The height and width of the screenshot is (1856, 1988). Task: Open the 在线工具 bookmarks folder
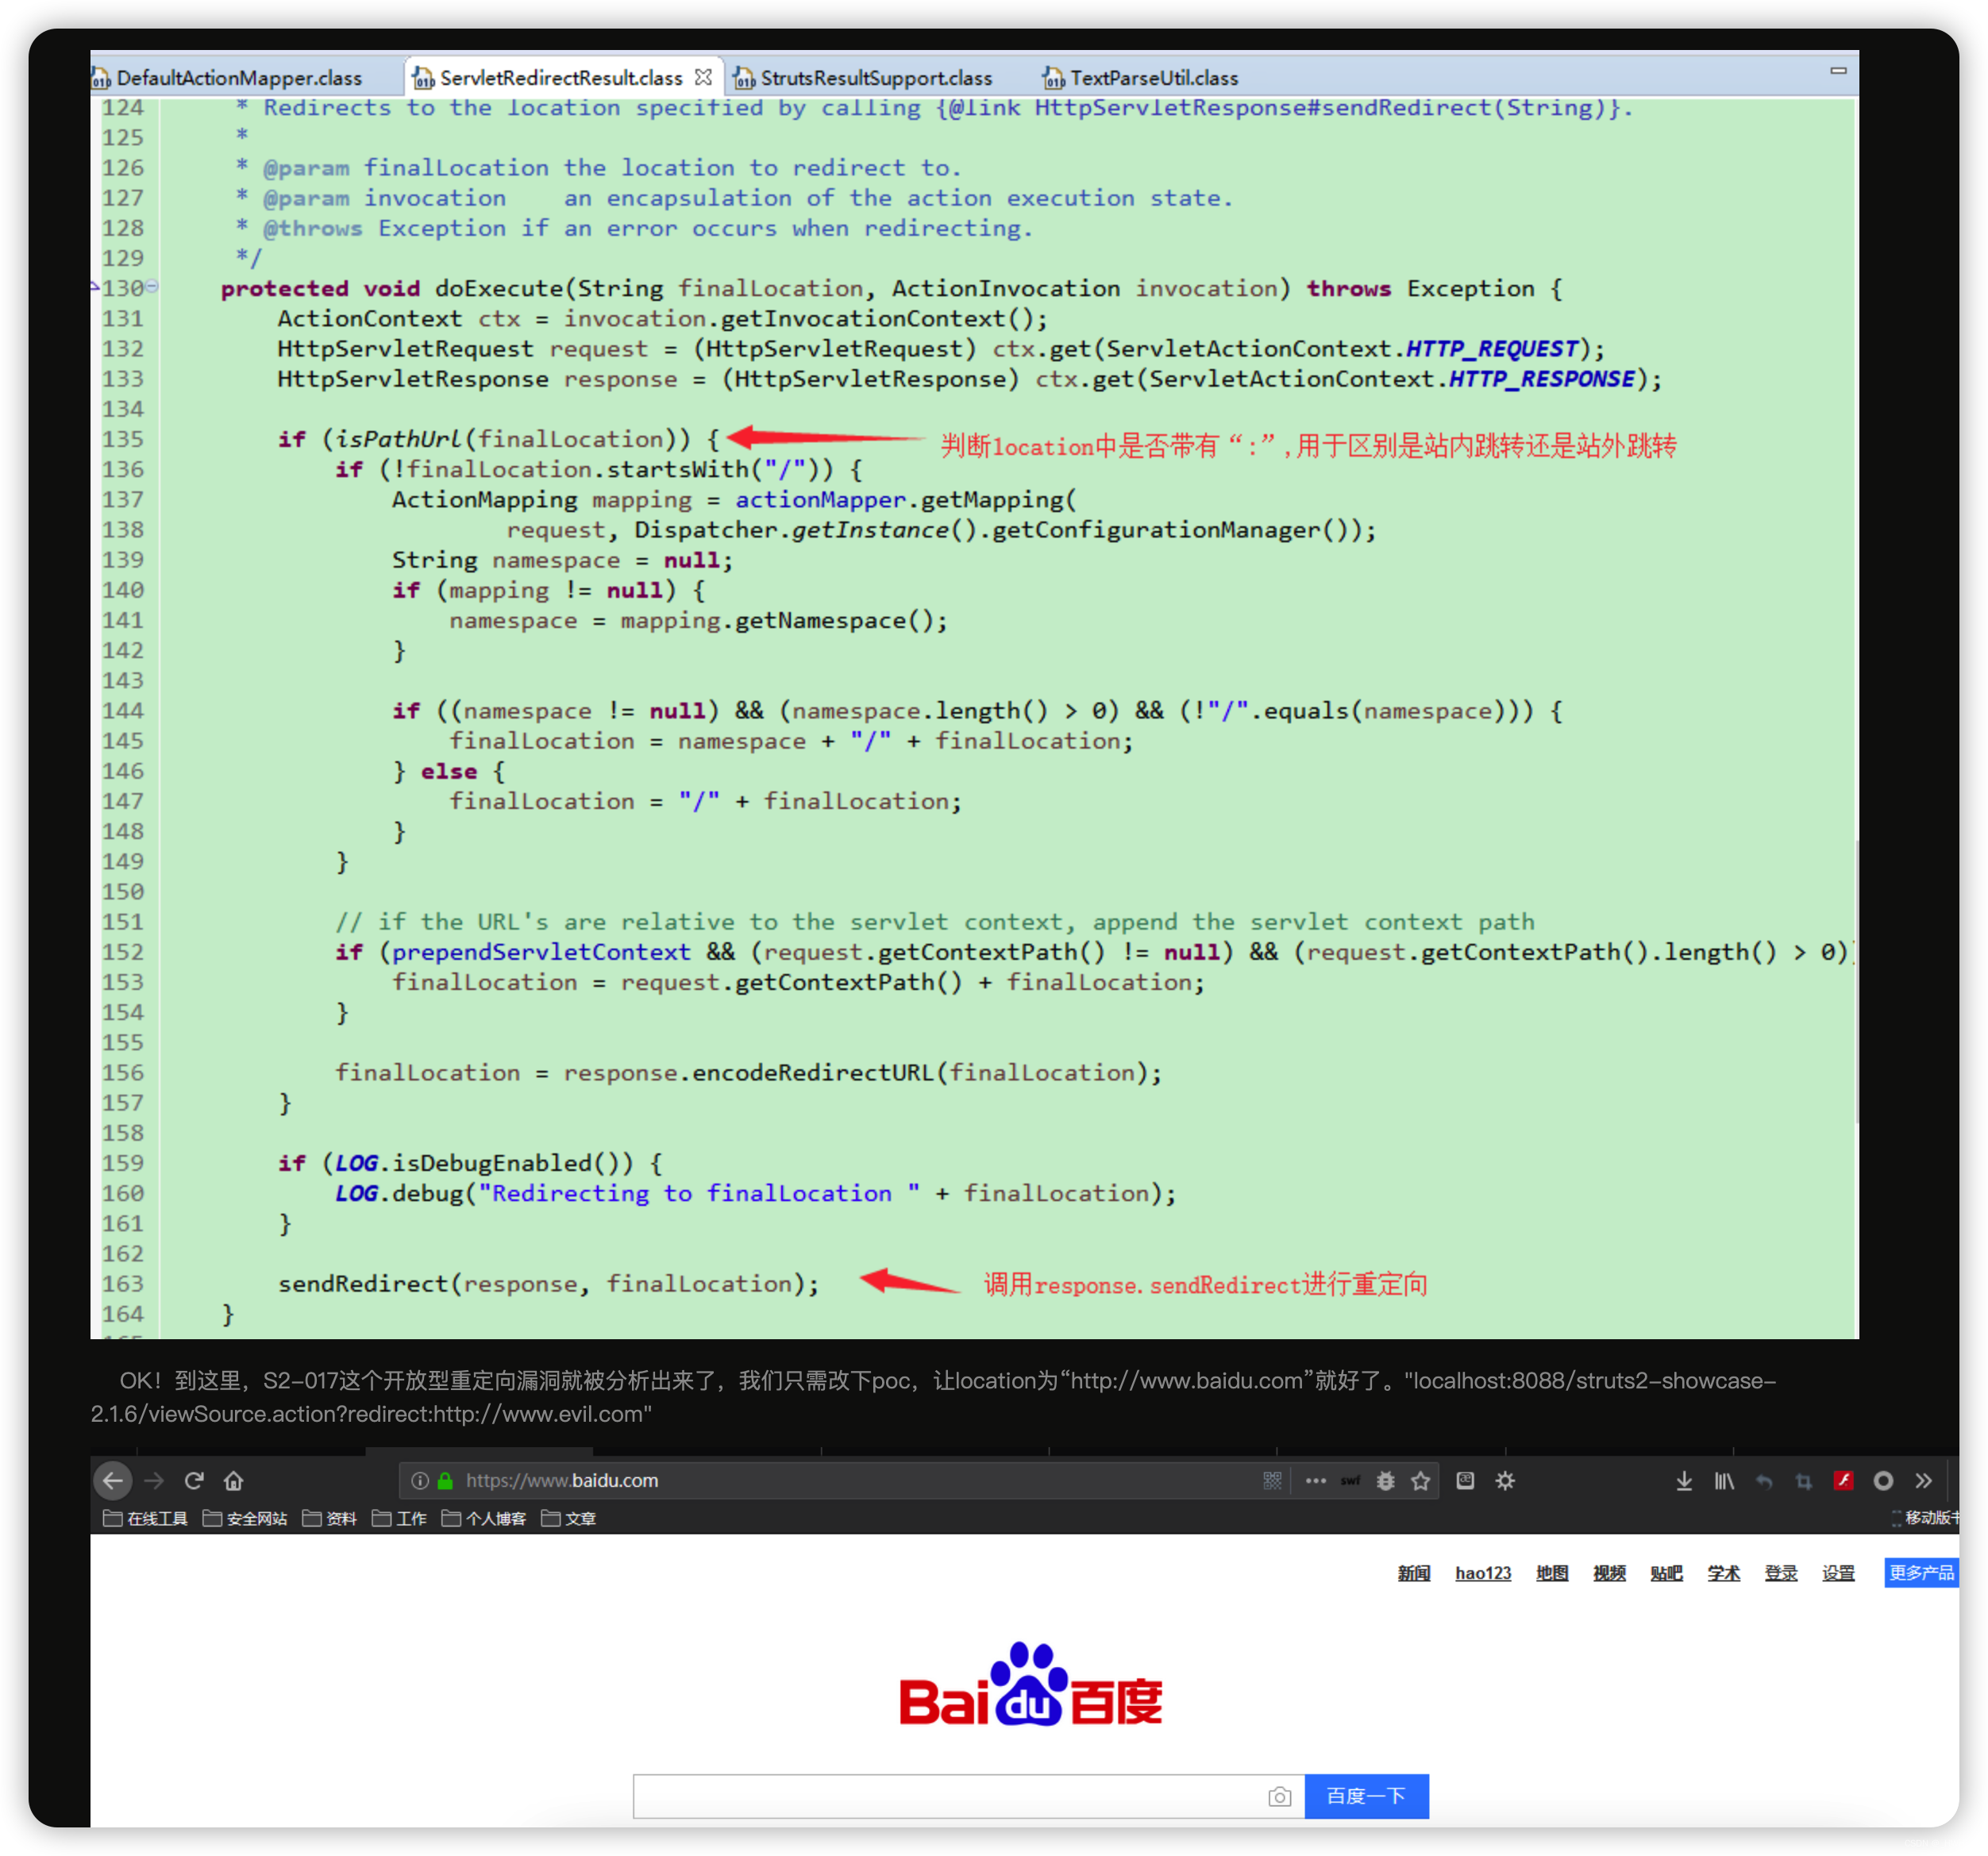(x=146, y=1518)
